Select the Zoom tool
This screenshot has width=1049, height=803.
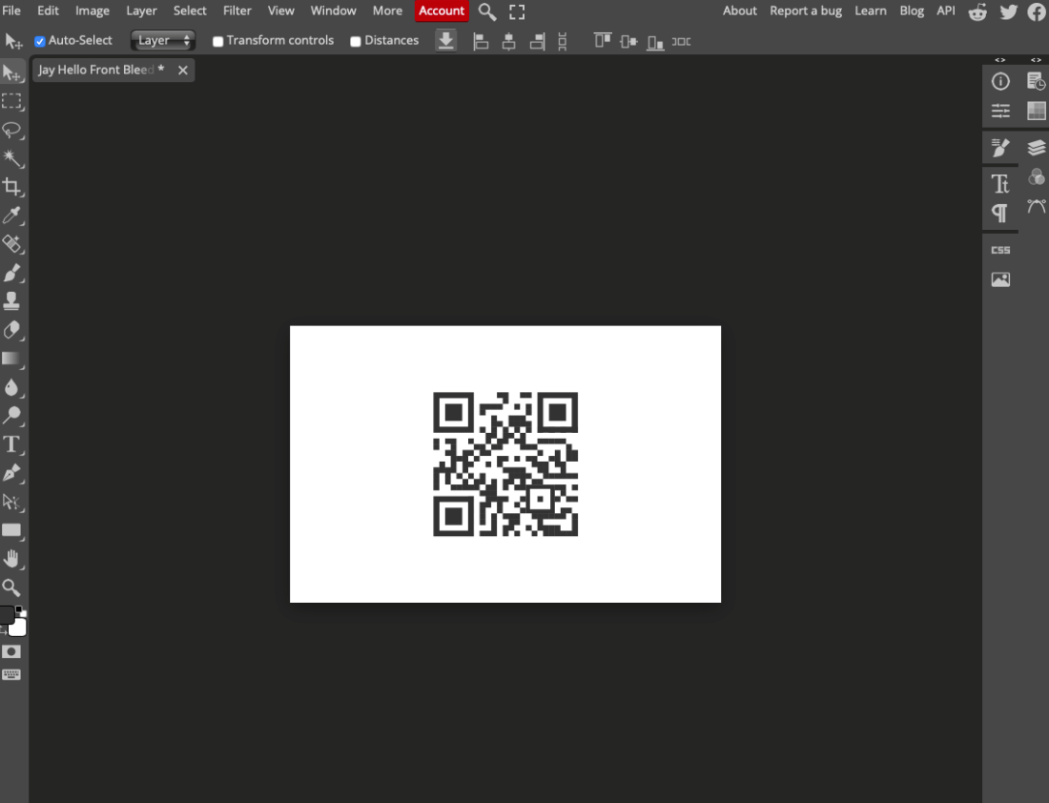(x=13, y=587)
